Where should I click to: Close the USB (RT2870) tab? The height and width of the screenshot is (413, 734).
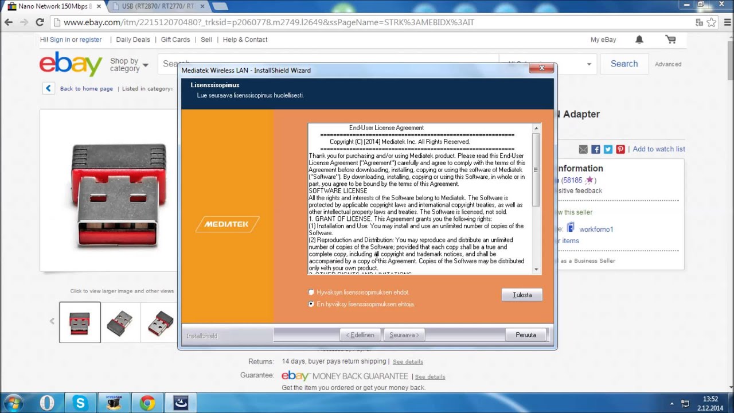point(202,6)
